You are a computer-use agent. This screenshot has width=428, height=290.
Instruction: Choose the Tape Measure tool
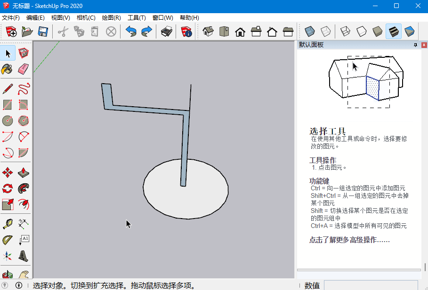point(7,224)
